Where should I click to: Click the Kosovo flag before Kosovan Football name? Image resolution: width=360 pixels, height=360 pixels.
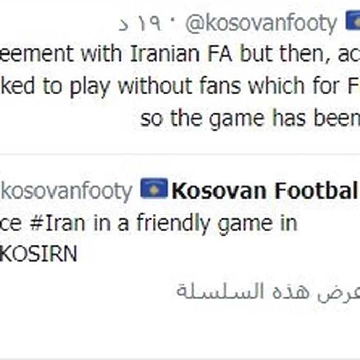tap(154, 188)
